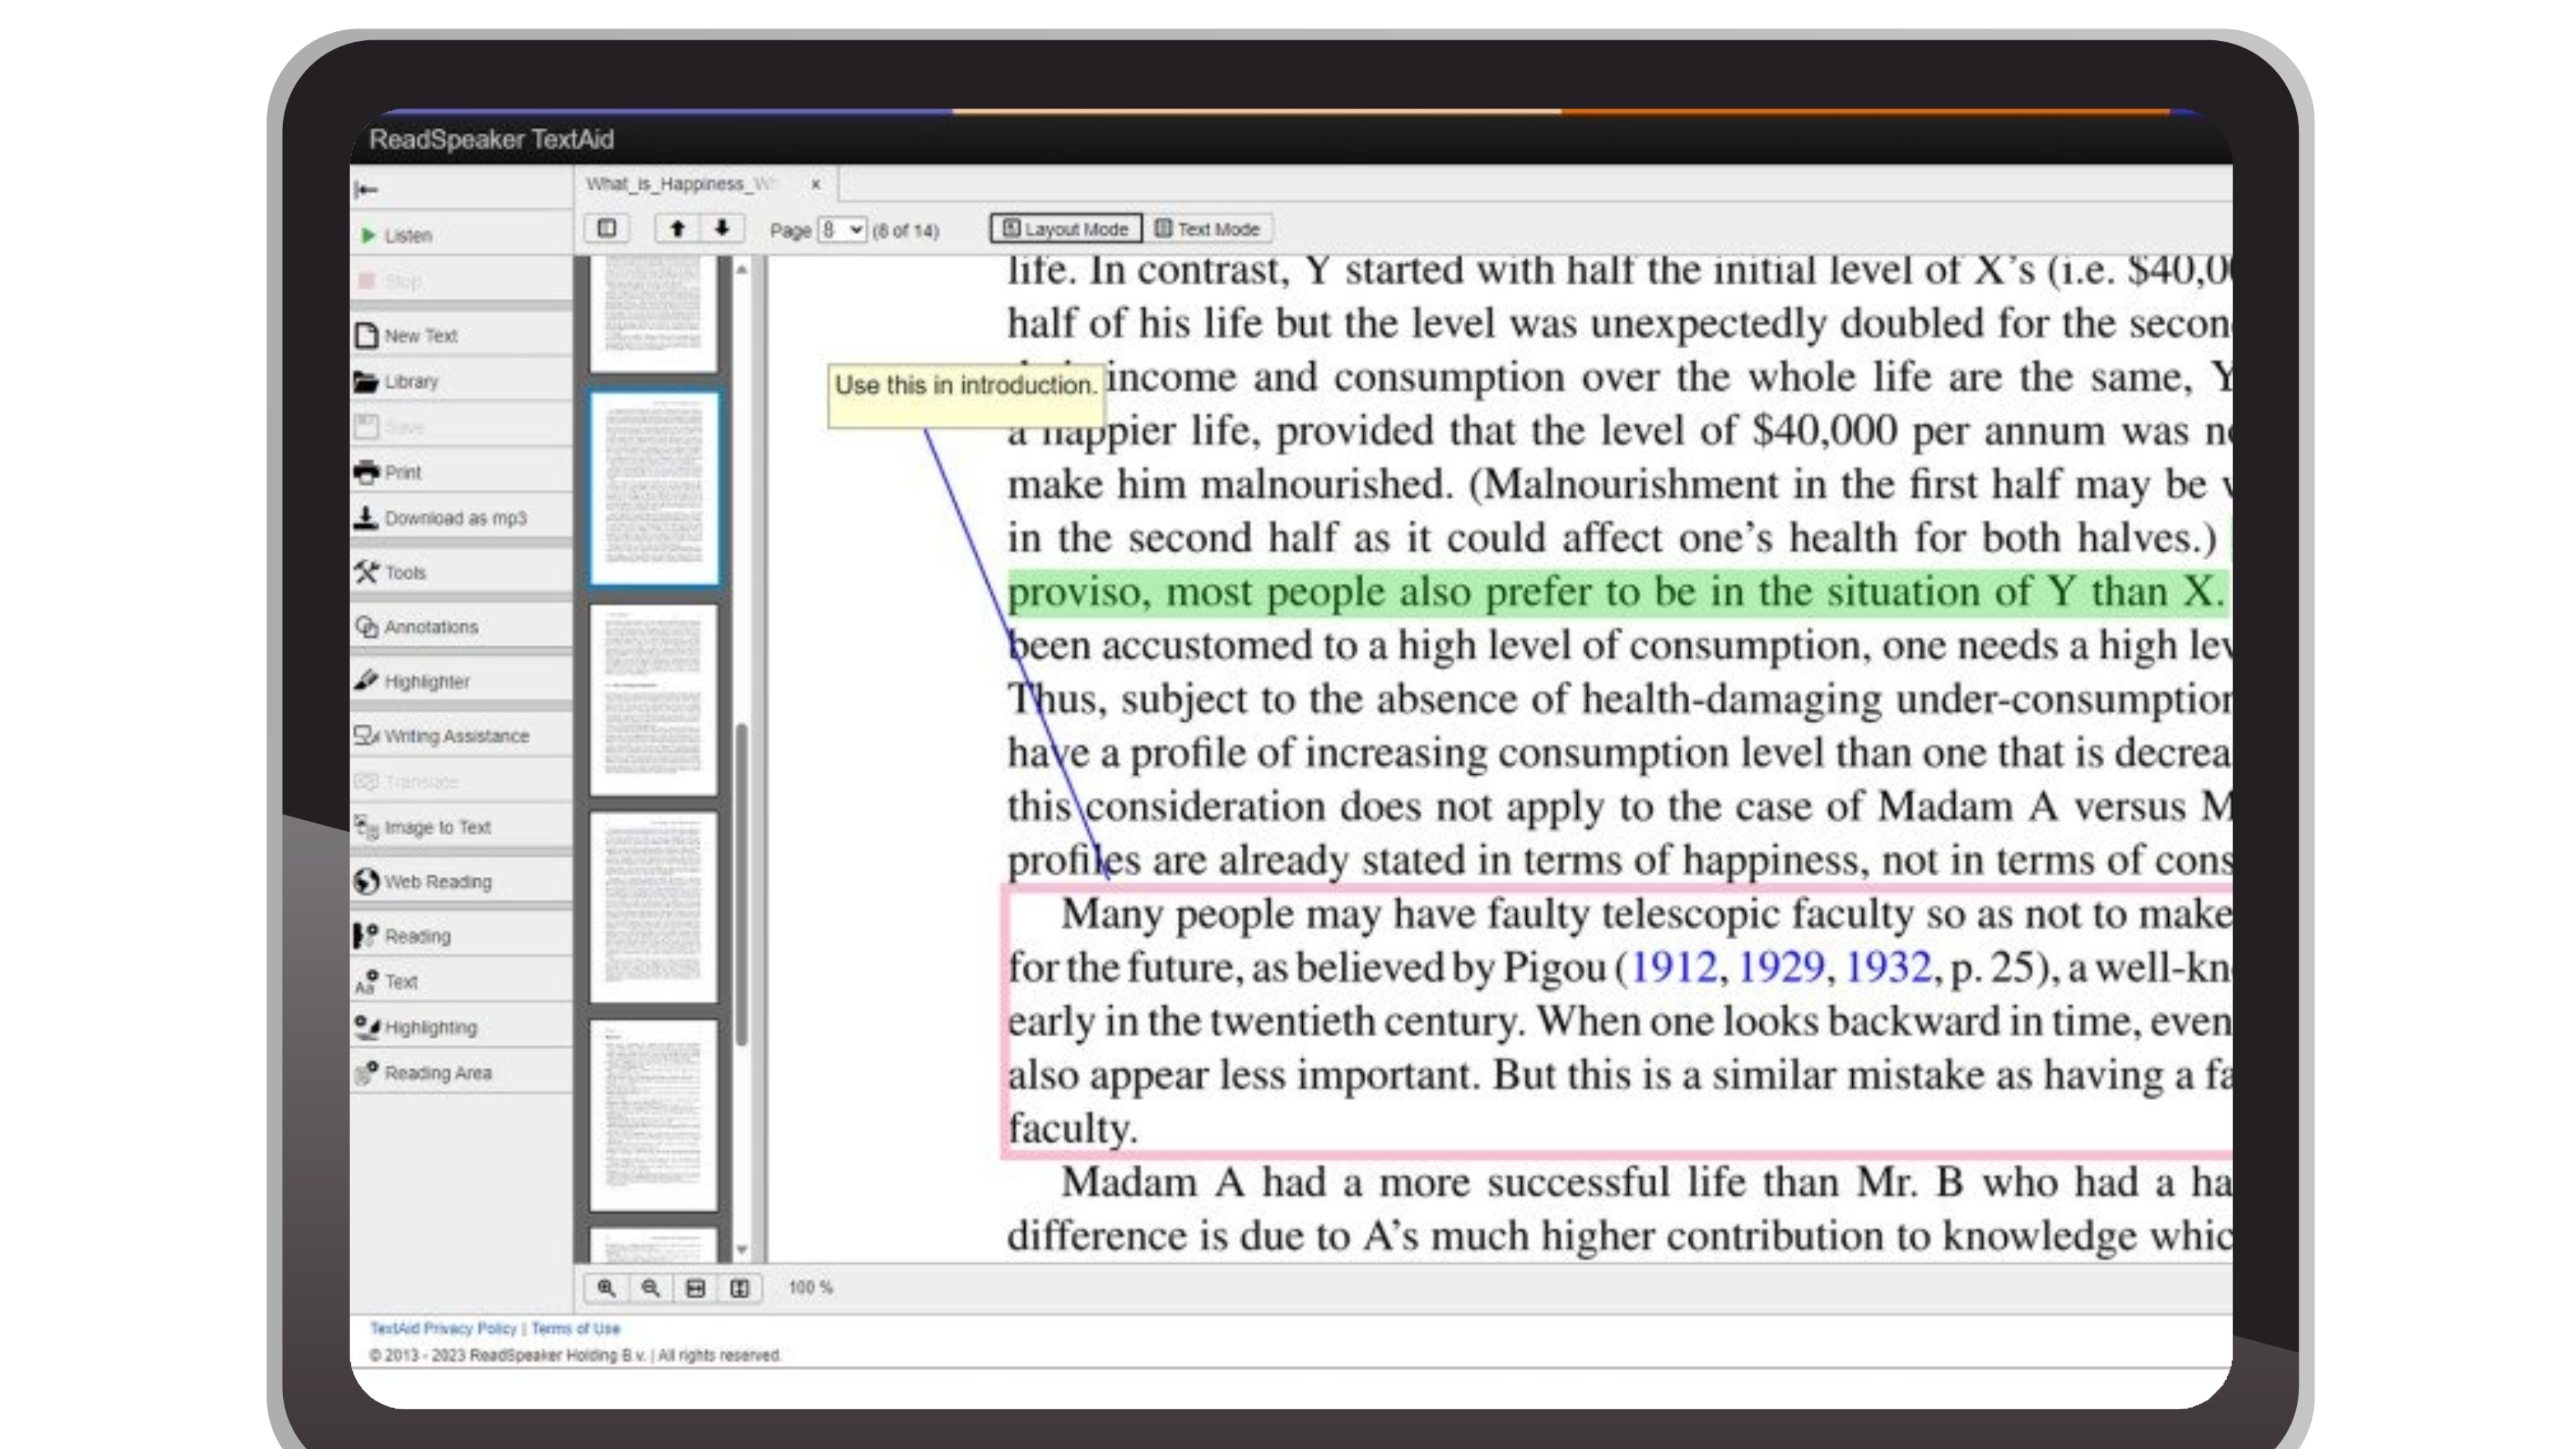2576x1449 pixels.
Task: Open the 1929 citation link
Action: coord(1781,968)
